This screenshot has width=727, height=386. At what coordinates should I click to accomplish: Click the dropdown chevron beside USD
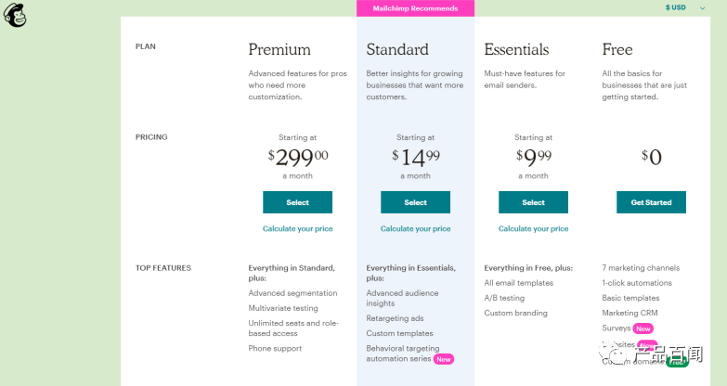(703, 7)
